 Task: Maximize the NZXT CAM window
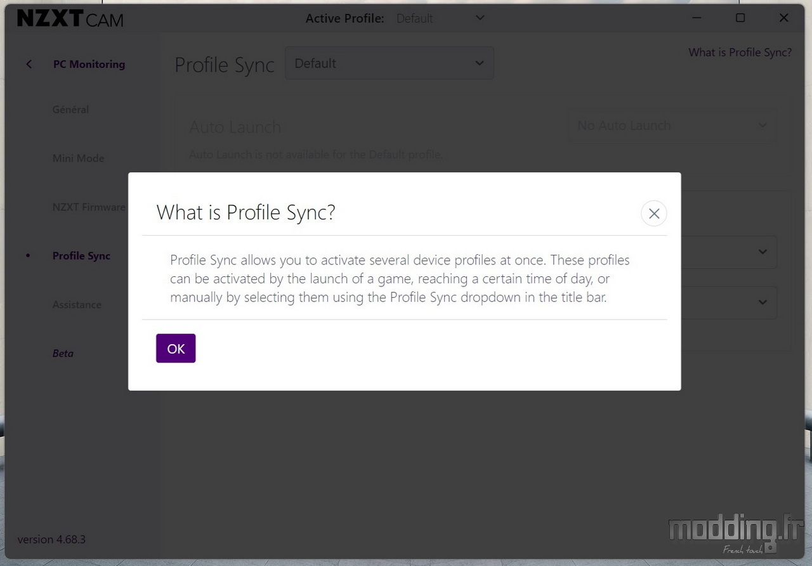click(740, 18)
